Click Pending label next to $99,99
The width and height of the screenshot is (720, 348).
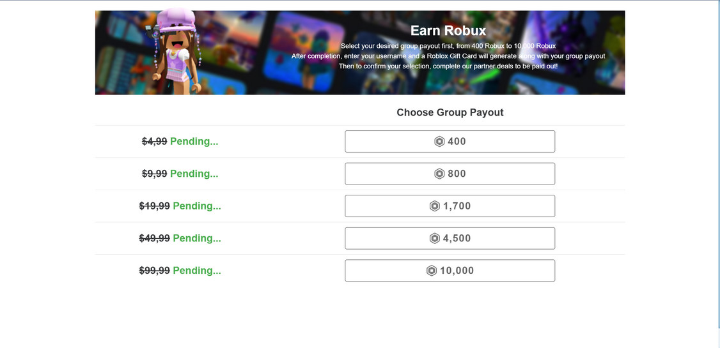(x=197, y=271)
